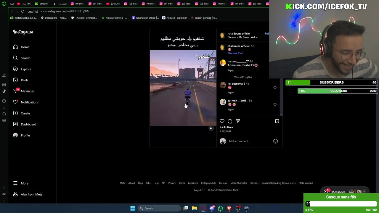
Task: Reply to haroun______07's comment
Action: click(x=230, y=70)
